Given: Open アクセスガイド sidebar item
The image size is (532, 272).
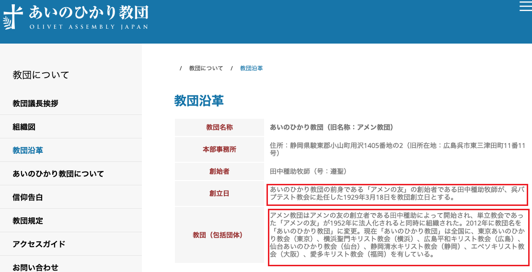Looking at the screenshot, I should (x=39, y=244).
